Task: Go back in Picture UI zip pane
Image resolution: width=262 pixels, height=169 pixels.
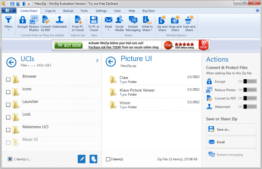Action: pyautogui.click(x=111, y=61)
